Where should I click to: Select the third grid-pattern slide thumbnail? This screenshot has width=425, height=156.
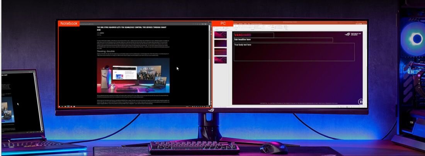pos(220,52)
